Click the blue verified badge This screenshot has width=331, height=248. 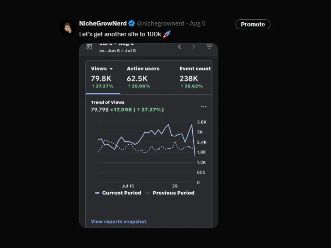132,24
